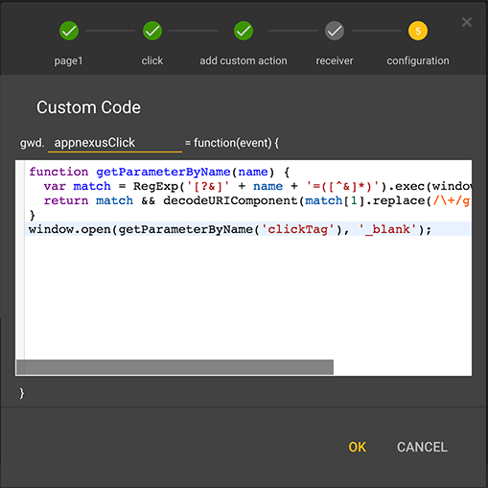Click the empty area of the code editor
488x488 pixels.
tap(247, 297)
